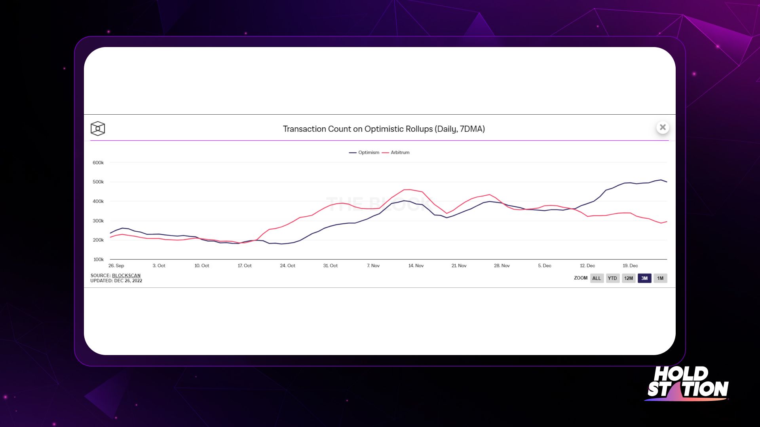Screen dimensions: 760x427
Task: Click the '10. Oct' x-axis label
Action: (x=202, y=266)
